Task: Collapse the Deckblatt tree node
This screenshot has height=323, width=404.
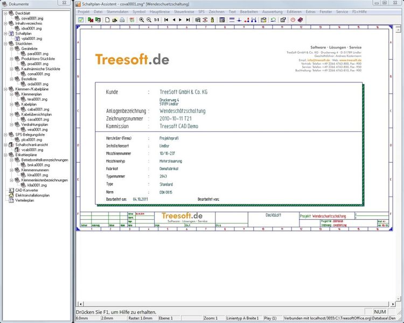Action: pyautogui.click(x=5, y=13)
